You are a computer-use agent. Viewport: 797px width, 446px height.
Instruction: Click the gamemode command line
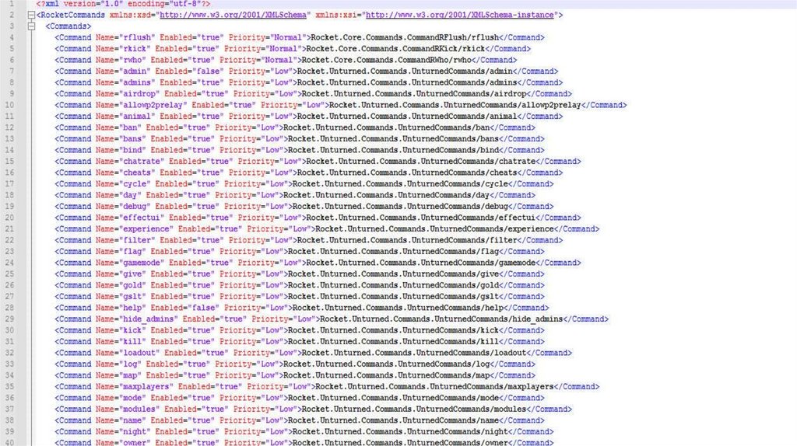click(x=318, y=263)
